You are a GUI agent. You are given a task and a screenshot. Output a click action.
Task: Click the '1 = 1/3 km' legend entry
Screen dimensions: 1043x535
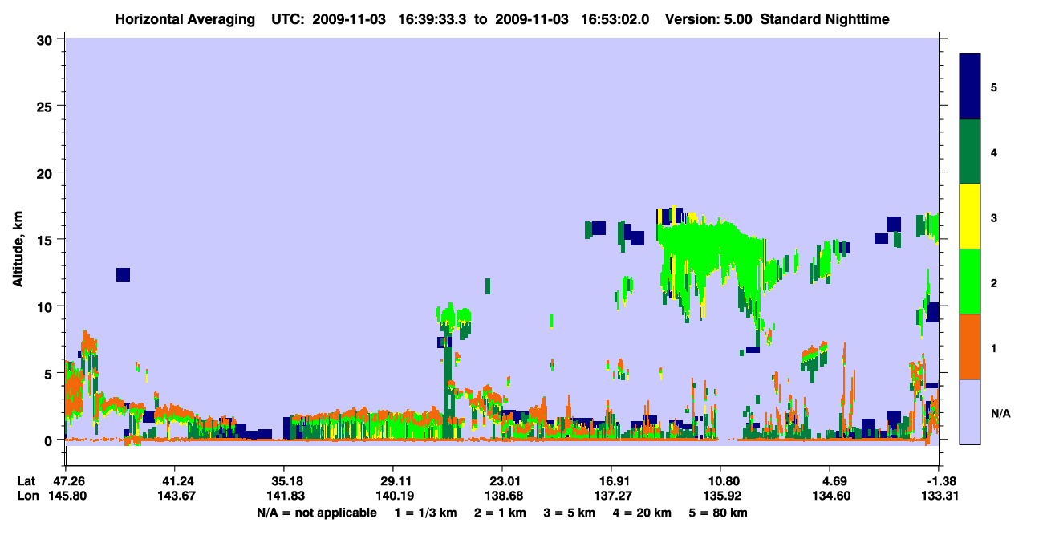(x=426, y=512)
